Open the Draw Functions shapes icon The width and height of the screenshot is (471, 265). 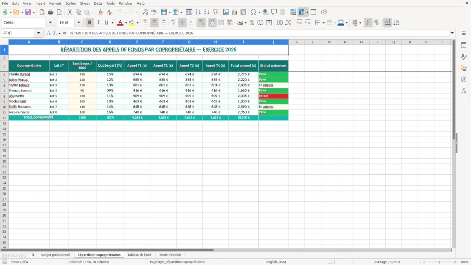(x=324, y=12)
